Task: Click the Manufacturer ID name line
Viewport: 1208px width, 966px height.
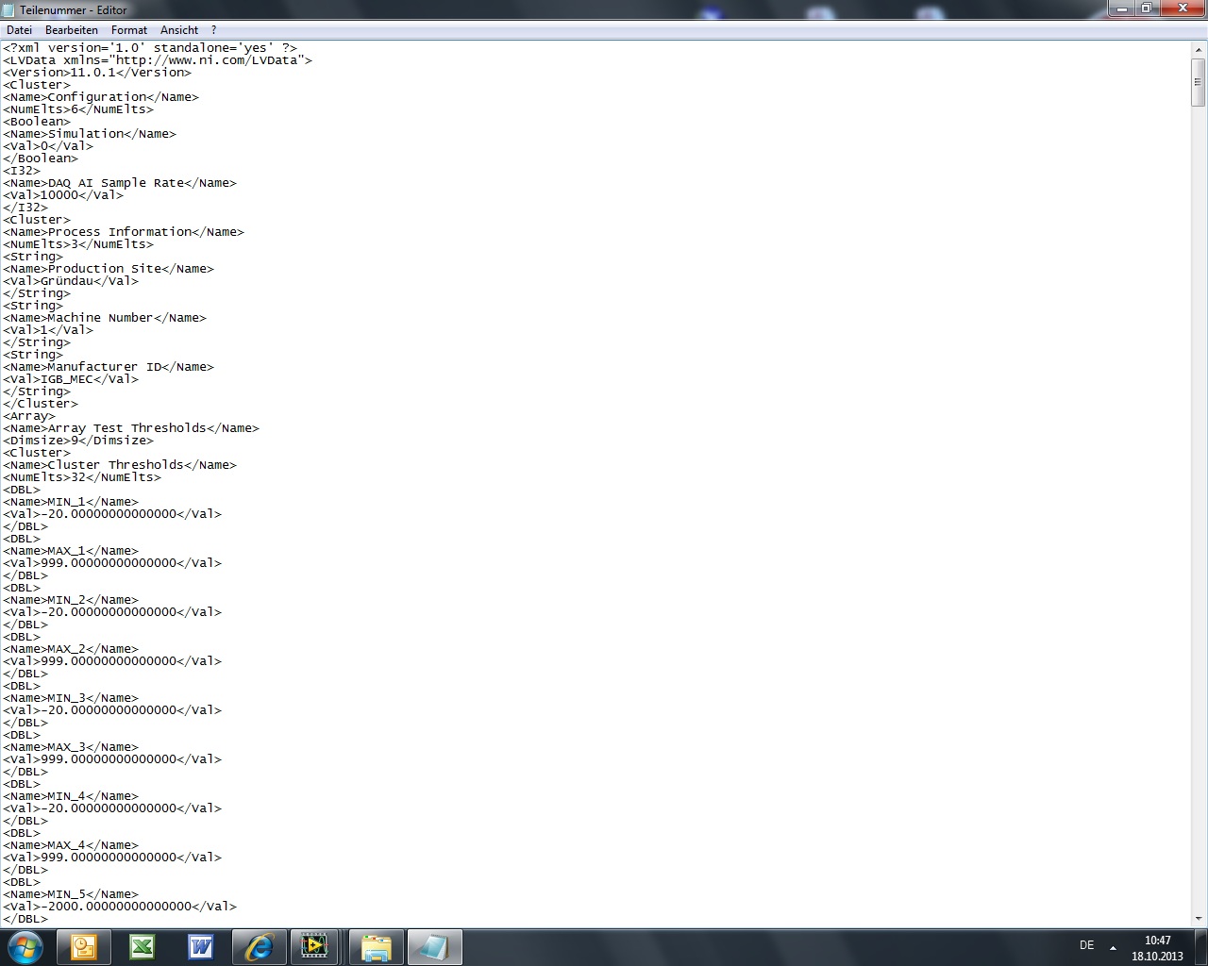Action: [109, 367]
